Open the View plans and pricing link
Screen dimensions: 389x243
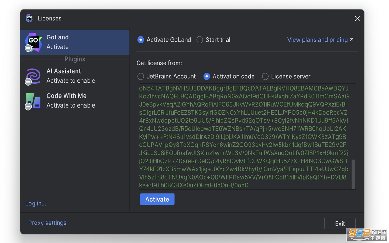tap(320, 40)
